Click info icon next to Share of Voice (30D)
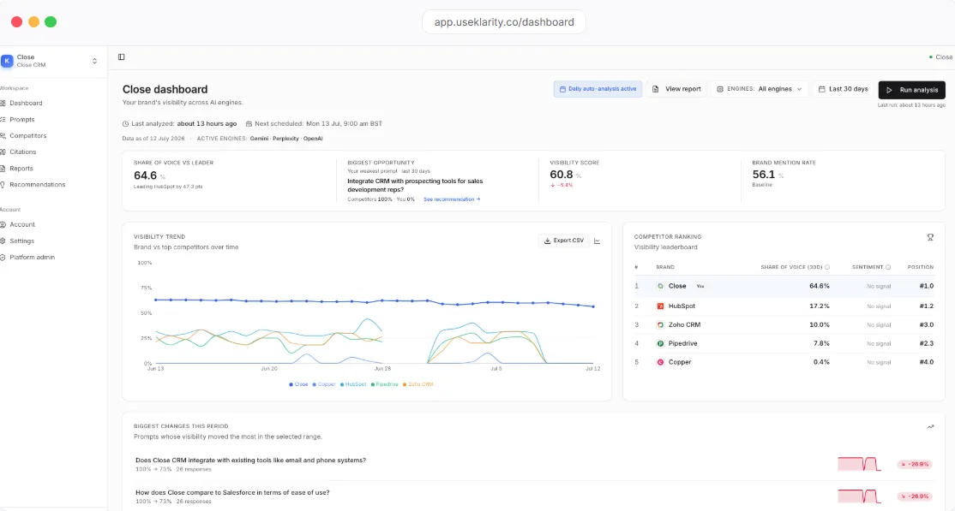955x511 pixels. pyautogui.click(x=827, y=267)
